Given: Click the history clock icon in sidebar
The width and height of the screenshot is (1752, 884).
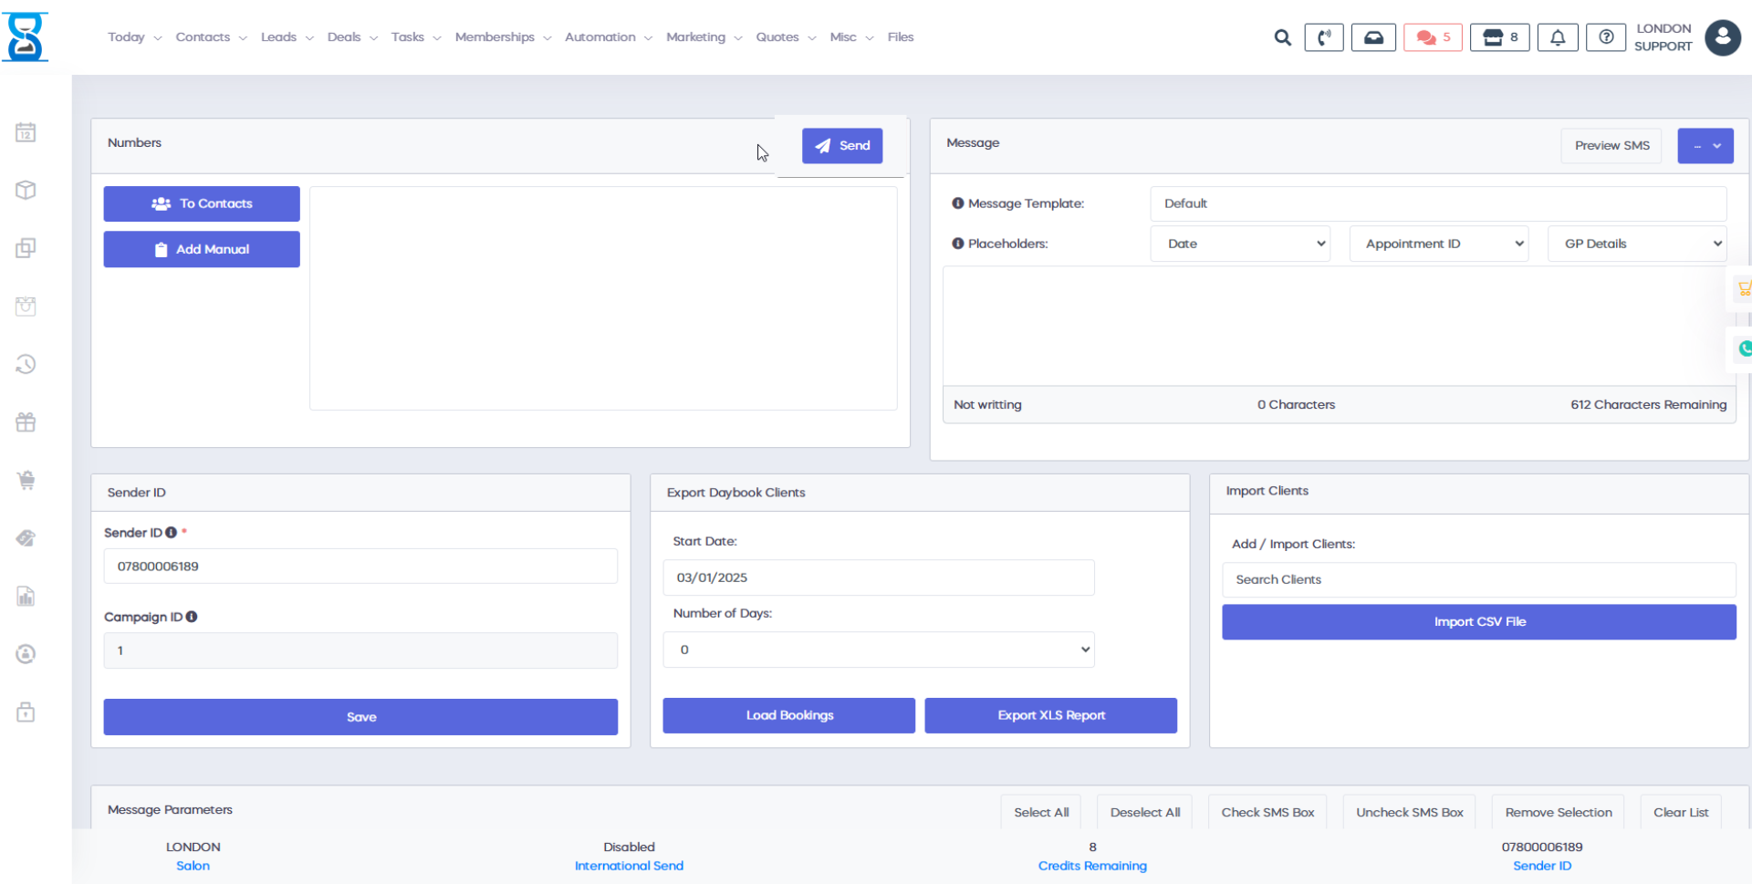Looking at the screenshot, I should tap(26, 364).
